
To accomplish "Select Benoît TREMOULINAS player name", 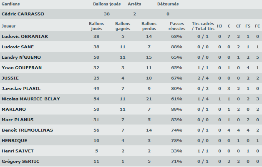I will click(28, 130).
